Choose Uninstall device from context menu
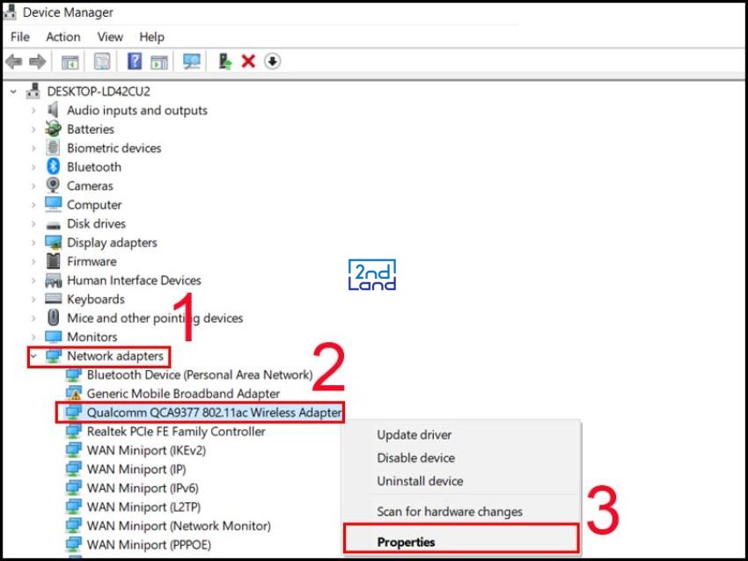This screenshot has width=748, height=561. 420,480
